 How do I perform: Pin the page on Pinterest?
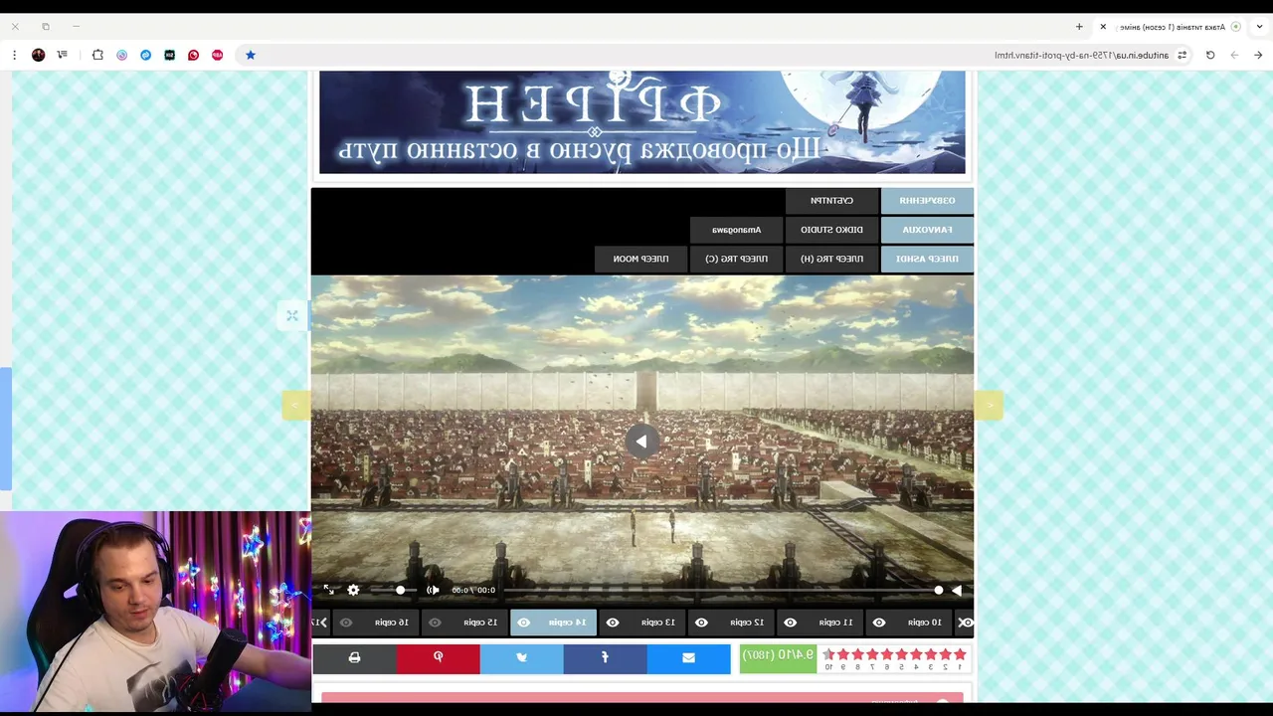click(438, 658)
